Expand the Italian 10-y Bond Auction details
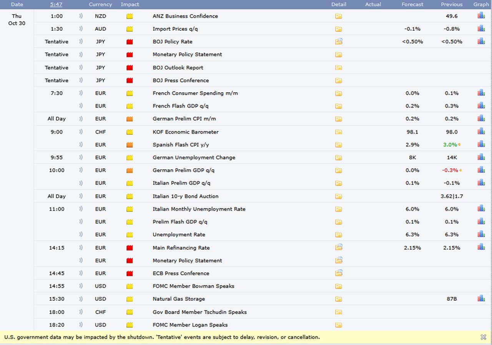The width and height of the screenshot is (492, 345). pyautogui.click(x=338, y=196)
